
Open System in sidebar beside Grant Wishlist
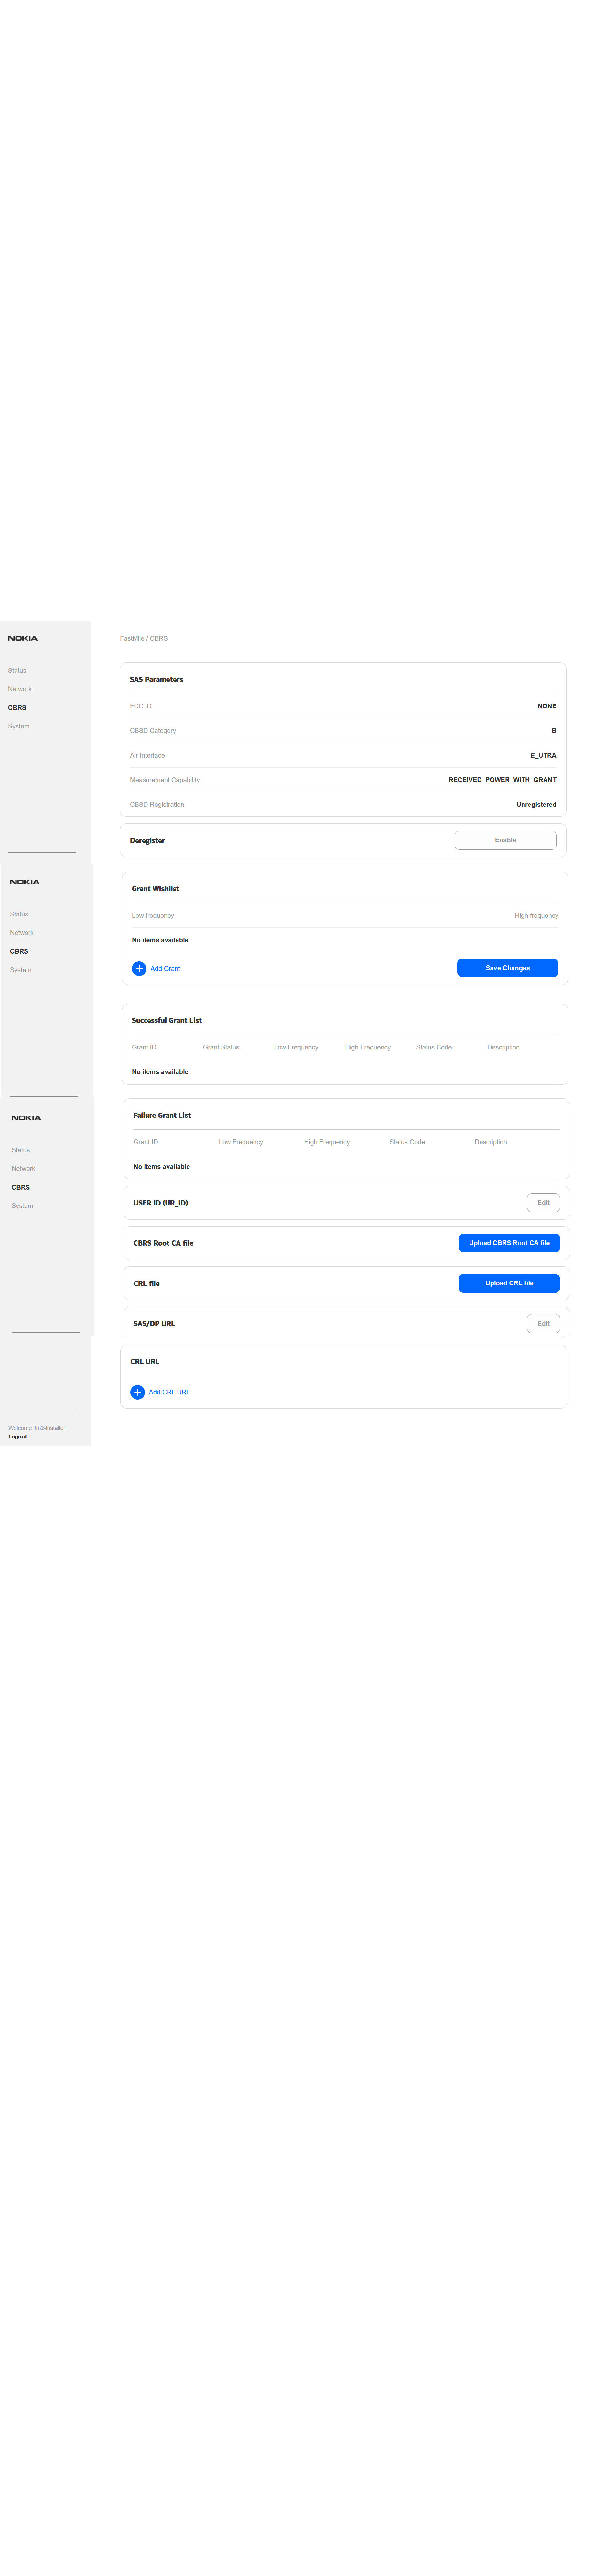pos(21,970)
